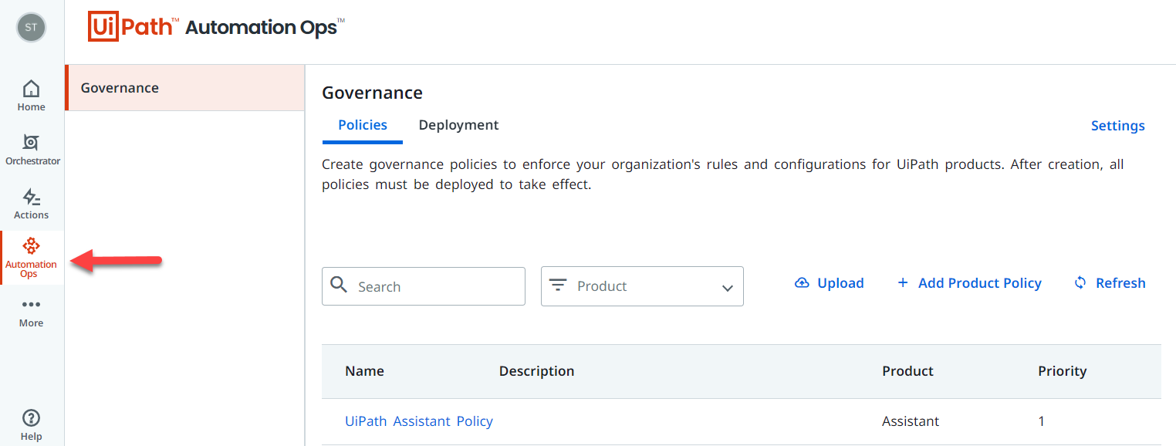Click the Governance page heading
This screenshot has width=1176, height=446.
(x=372, y=93)
